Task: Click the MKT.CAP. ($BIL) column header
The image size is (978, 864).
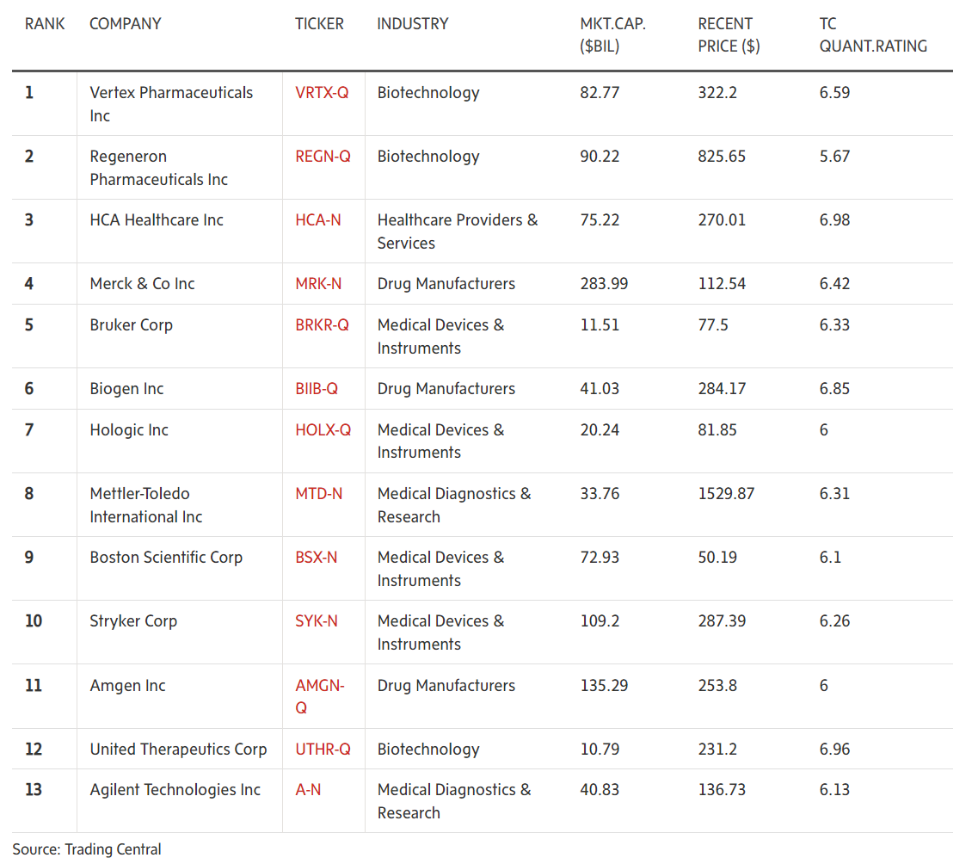Action: coord(612,35)
